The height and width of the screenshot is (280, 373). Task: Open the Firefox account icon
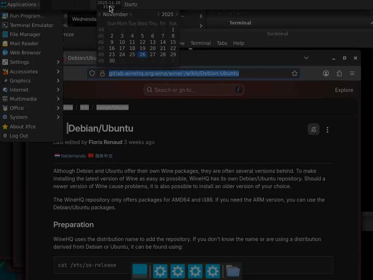[326, 73]
